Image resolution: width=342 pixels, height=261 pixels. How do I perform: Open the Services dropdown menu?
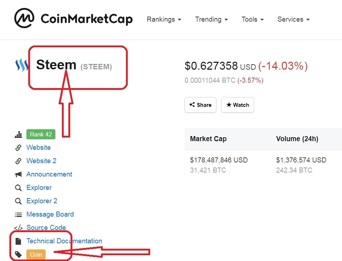click(x=294, y=19)
